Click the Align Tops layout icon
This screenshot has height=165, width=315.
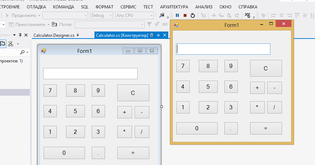pos(297,15)
